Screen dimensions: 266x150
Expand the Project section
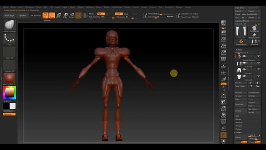point(238,129)
